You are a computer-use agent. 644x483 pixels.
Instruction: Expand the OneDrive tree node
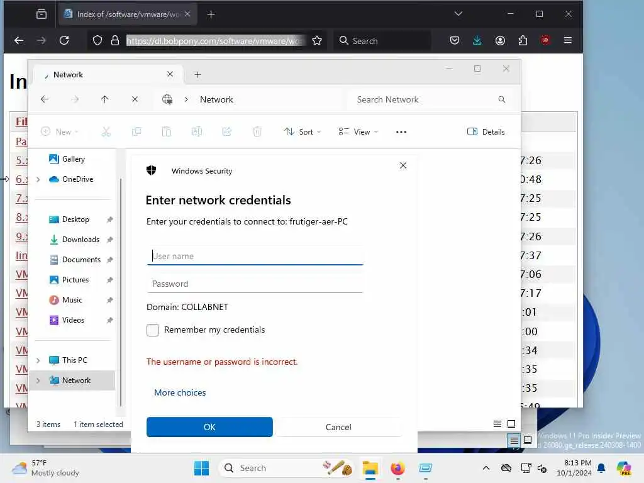click(x=38, y=179)
